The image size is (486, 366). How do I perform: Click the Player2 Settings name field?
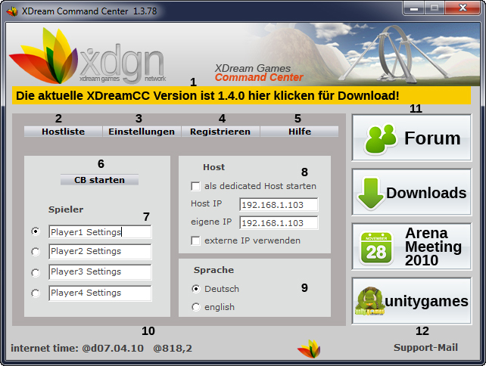pyautogui.click(x=100, y=251)
